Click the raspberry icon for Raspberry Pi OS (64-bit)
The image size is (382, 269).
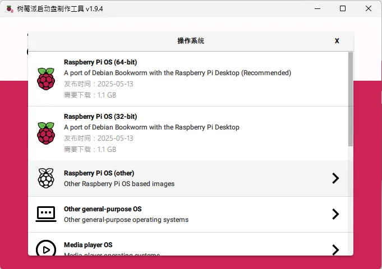46,79
